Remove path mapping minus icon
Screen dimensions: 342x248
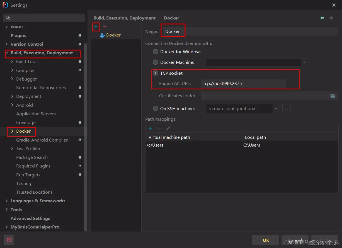(159, 128)
